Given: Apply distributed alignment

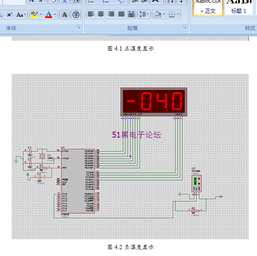Looking at the screenshot, I should pos(131,14).
